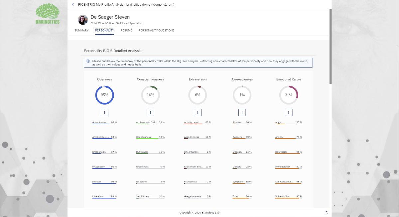This screenshot has width=399, height=217.
Task: Open Extraversion info button
Action: 198,112
